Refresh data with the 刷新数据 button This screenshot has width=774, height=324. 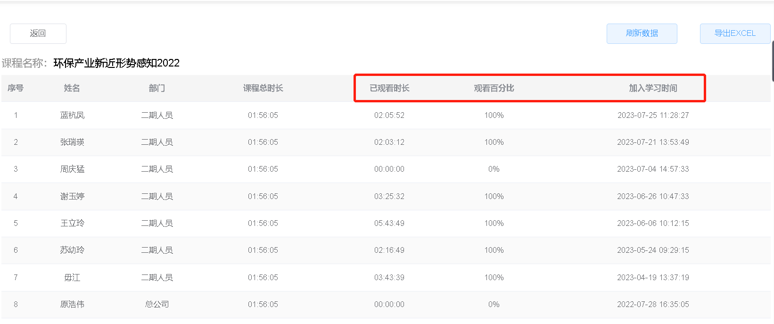pyautogui.click(x=642, y=33)
